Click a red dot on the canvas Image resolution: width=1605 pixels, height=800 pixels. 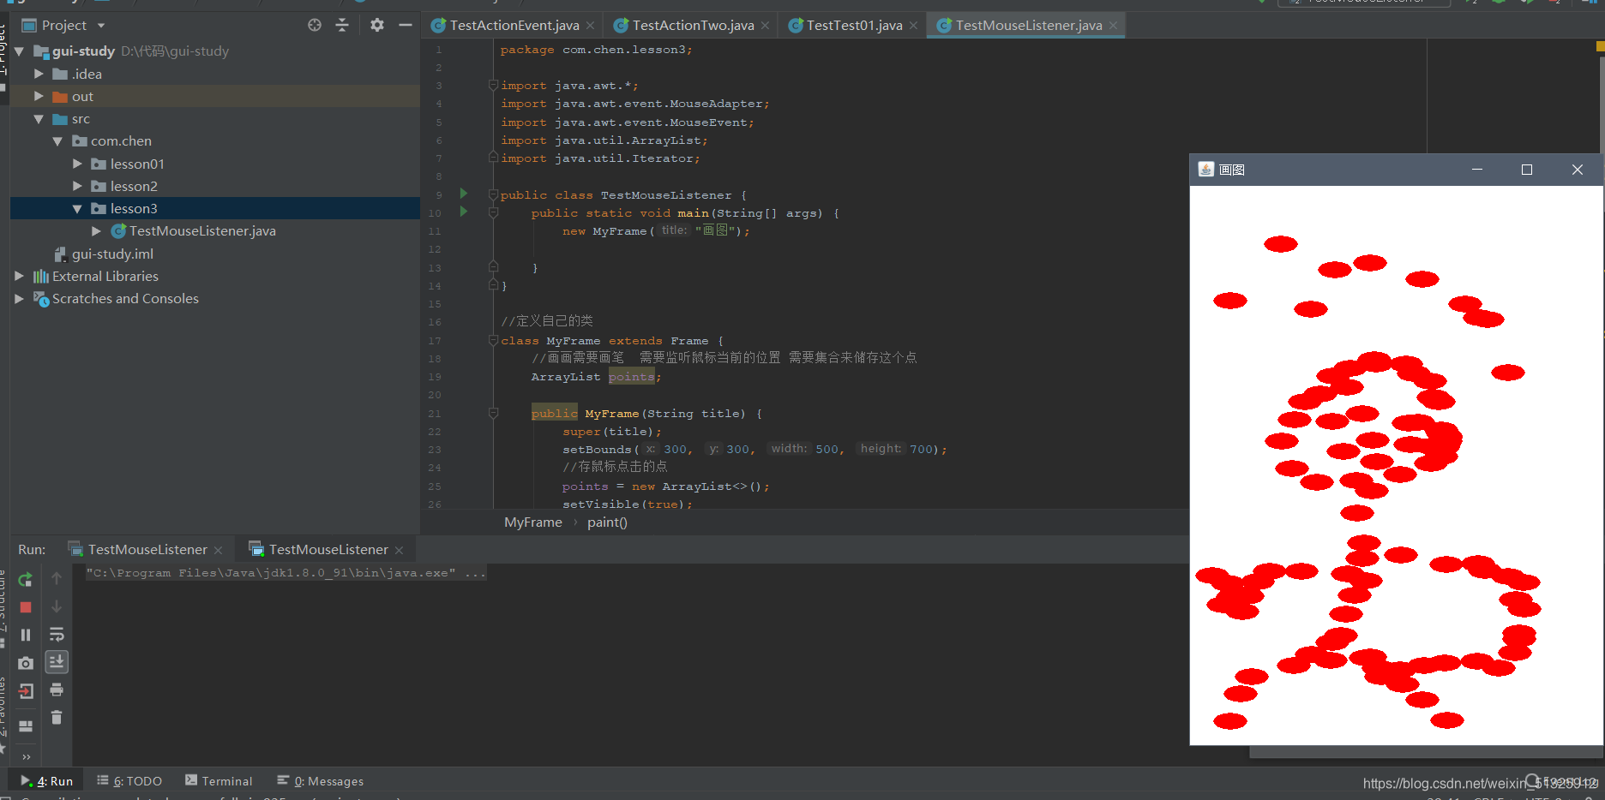click(x=1281, y=244)
